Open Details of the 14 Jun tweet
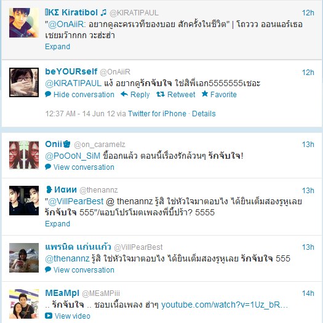The image size is (323, 323). click(x=204, y=114)
